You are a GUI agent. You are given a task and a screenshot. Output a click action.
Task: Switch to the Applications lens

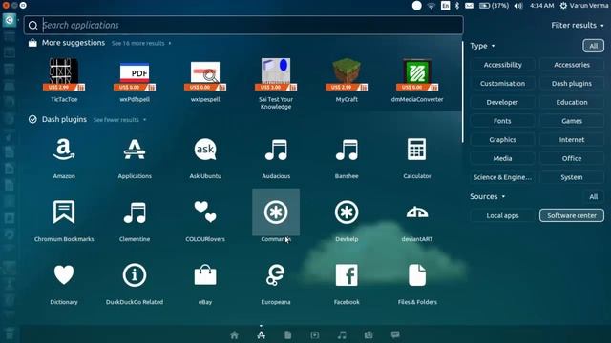[261, 334]
